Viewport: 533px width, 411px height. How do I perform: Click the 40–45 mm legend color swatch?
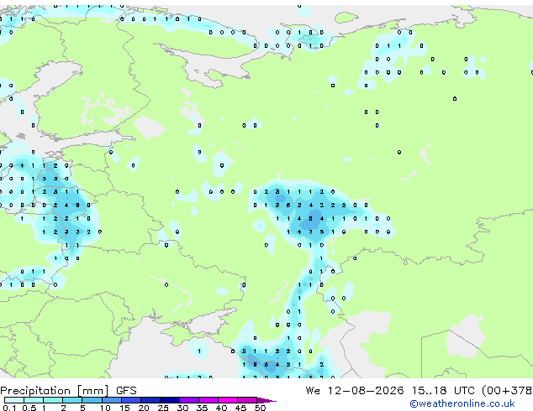pos(228,400)
